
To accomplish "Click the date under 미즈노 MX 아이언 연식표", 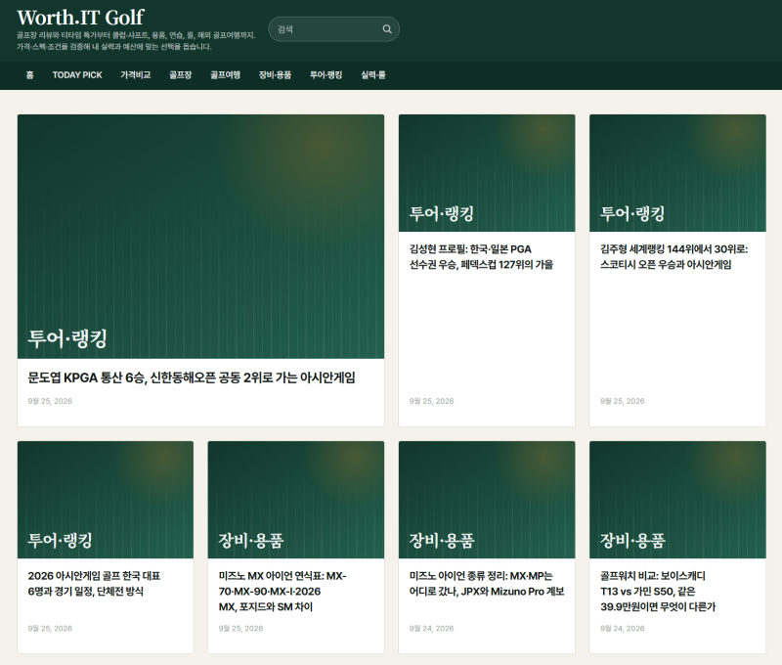I will click(240, 629).
